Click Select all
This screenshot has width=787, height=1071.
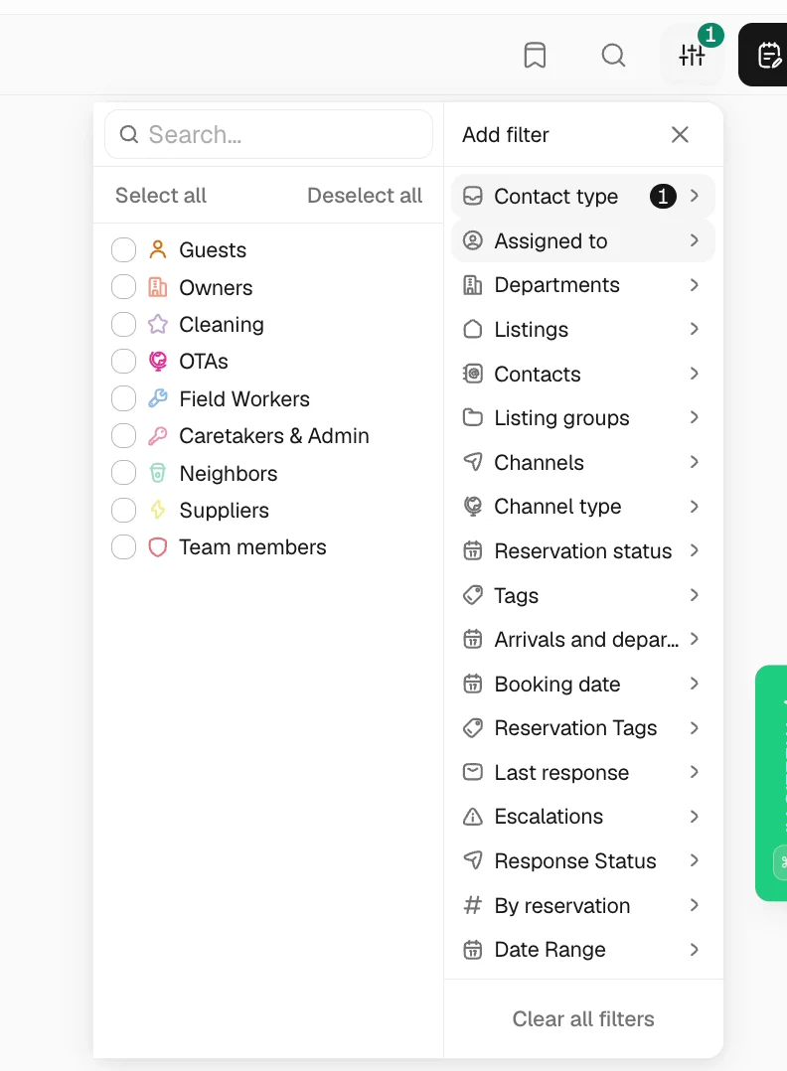(161, 196)
